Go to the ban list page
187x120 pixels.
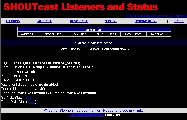coord(111,21)
